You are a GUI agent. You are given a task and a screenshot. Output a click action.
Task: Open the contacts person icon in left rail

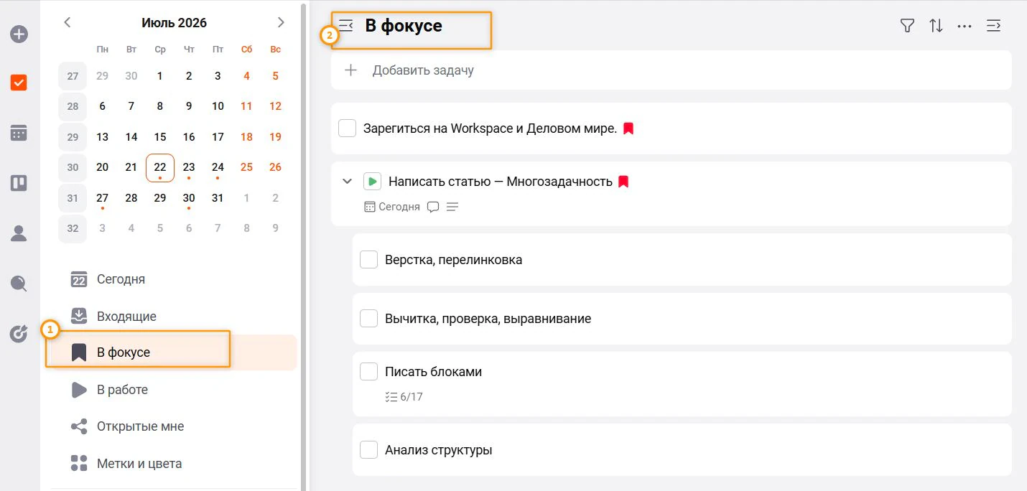tap(19, 233)
